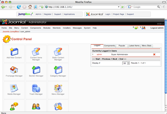167x114 pixels.
Task: Click Logout admin link
Action: tap(157, 28)
